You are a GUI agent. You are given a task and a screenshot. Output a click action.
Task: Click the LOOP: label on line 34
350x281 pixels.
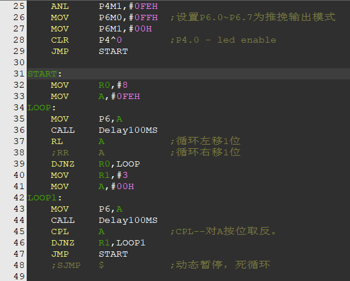point(42,108)
